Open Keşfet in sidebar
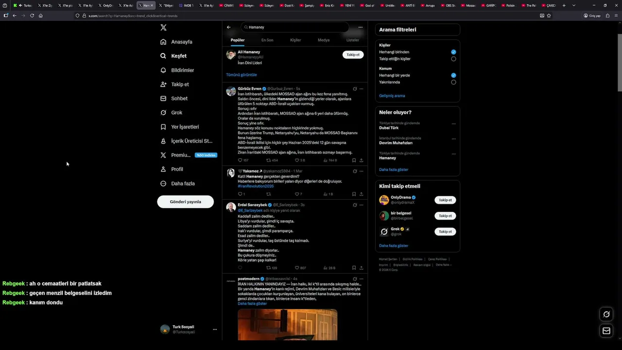 tap(173, 56)
